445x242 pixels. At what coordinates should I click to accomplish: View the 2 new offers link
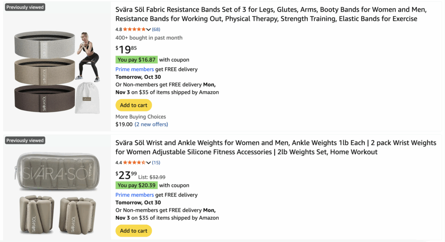[x=151, y=124]
